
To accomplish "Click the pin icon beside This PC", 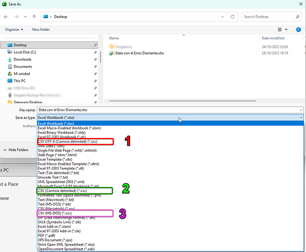I will [95, 81].
